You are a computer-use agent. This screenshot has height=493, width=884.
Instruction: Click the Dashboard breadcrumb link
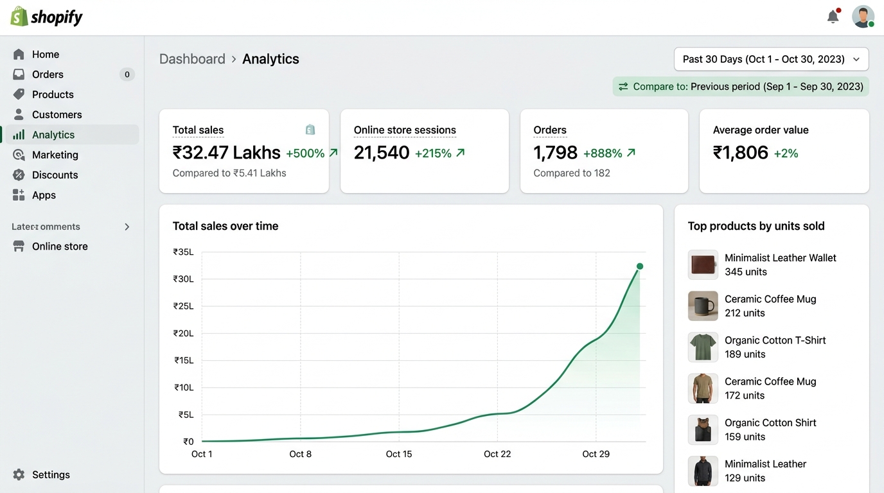pyautogui.click(x=192, y=59)
